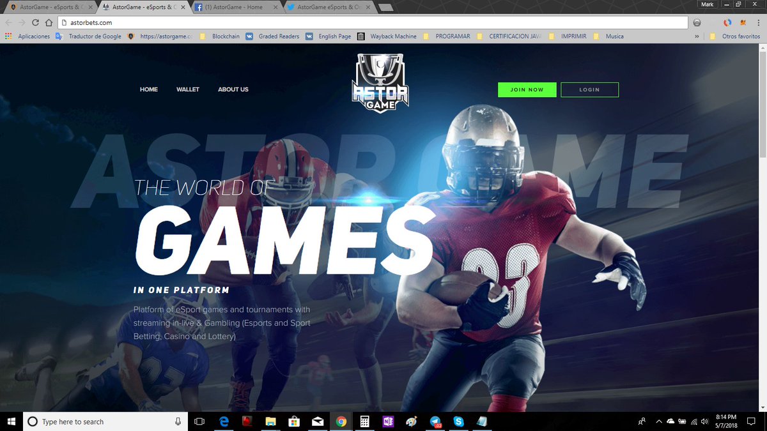Click the OneDrive cloud tray icon
This screenshot has height=431, width=767.
pyautogui.click(x=670, y=421)
